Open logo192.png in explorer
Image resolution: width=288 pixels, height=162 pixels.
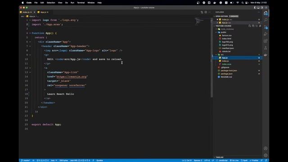(227, 42)
